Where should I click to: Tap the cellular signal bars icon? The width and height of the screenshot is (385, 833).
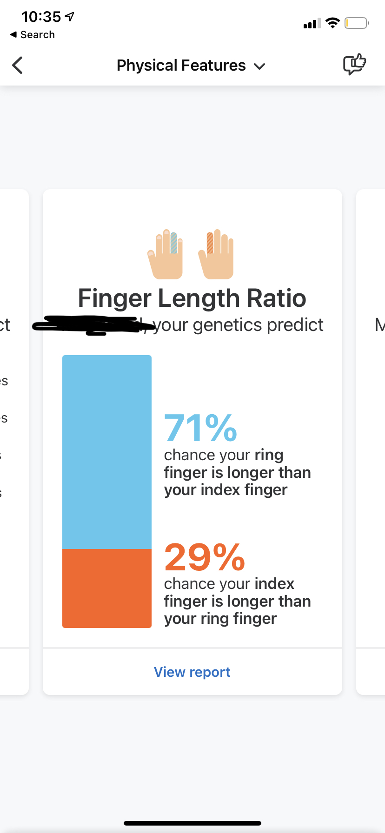point(312,23)
